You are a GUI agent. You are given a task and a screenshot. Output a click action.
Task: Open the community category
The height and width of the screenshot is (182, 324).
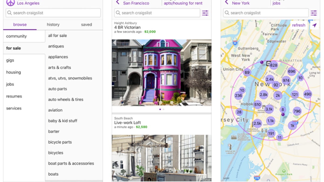coord(24,36)
